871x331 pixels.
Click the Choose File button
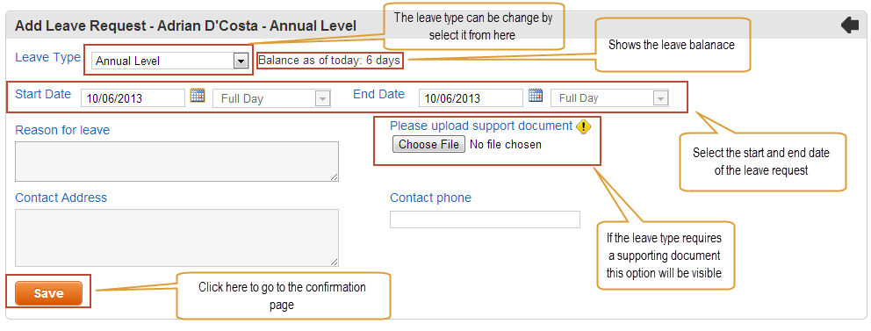click(428, 144)
